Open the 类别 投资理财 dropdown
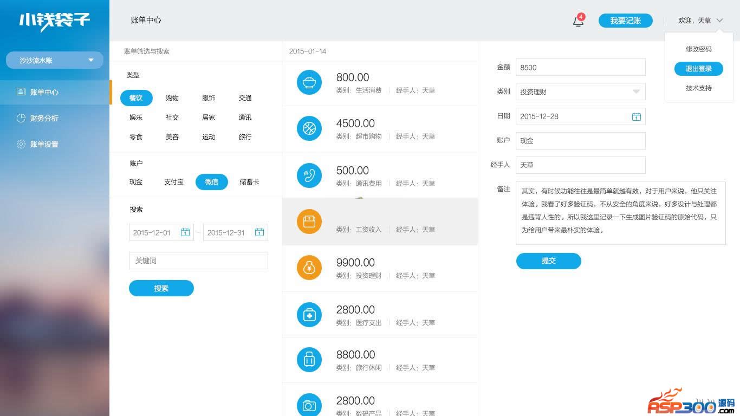740x416 pixels. (636, 92)
